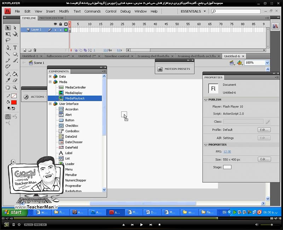Image resolution: width=283 pixels, height=230 pixels.
Task: Open the ESSENTIALS workspace dropdown
Action: pyautogui.click(x=193, y=11)
